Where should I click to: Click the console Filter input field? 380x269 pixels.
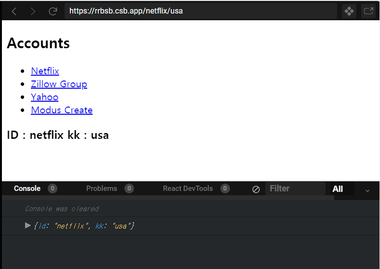[295, 188]
